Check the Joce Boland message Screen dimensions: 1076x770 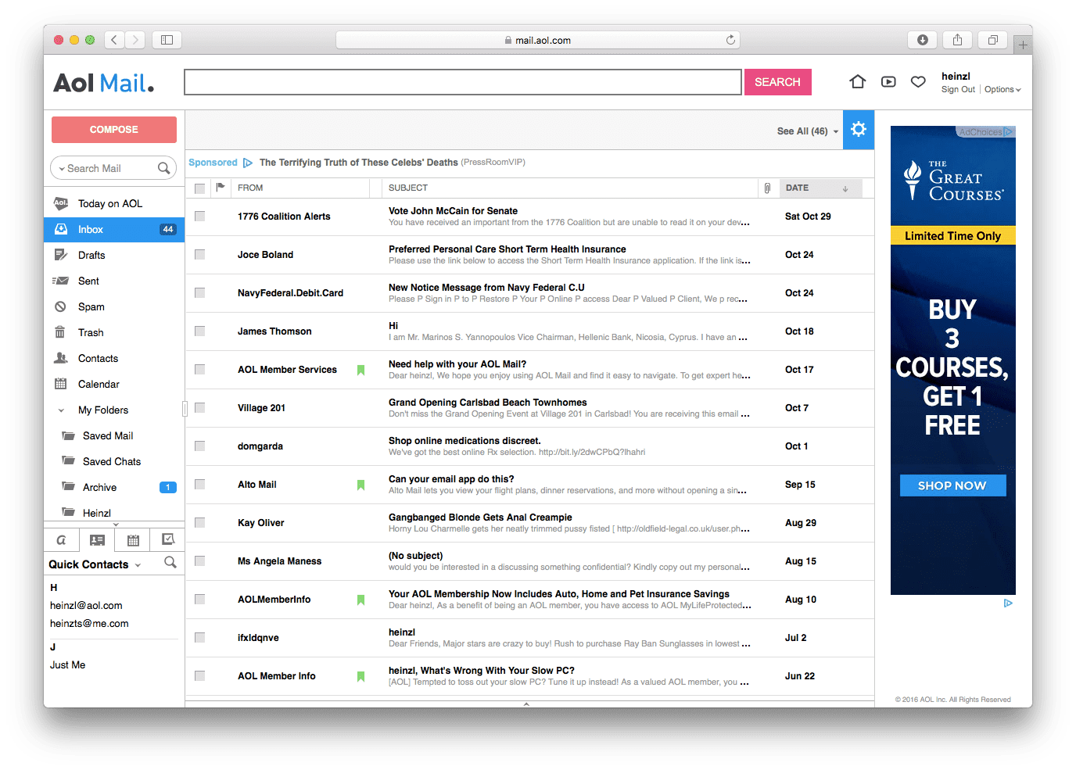coord(199,255)
